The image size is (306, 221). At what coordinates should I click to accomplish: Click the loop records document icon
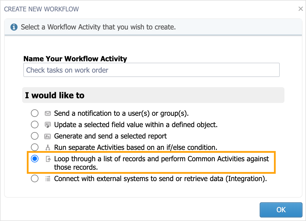point(48,159)
